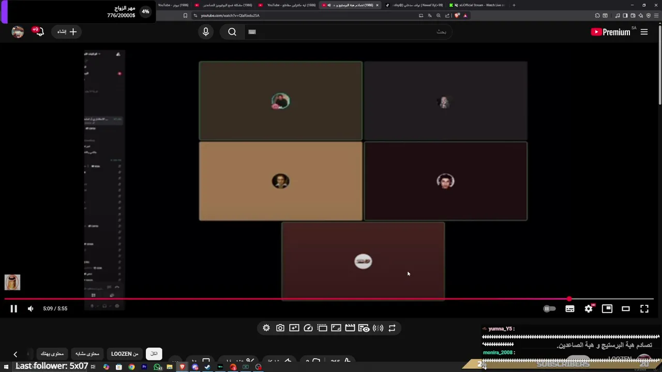Open WhatsApp from the taskbar

click(x=157, y=367)
